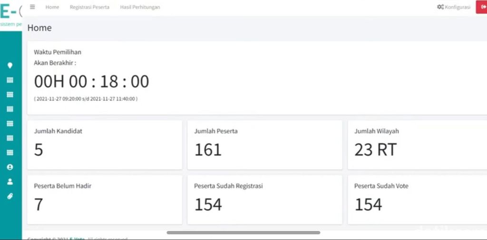The height and width of the screenshot is (240, 487).
Task: Select the Jumlah Kandidat card
Action: 105,145
